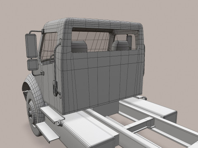Viewport: 198px width, 148px height.
Task: Click the truck's front wheel
Action: click(33, 113)
